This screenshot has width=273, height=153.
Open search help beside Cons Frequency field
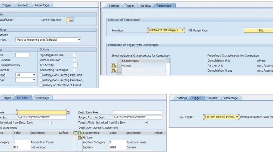[x=71, y=20]
